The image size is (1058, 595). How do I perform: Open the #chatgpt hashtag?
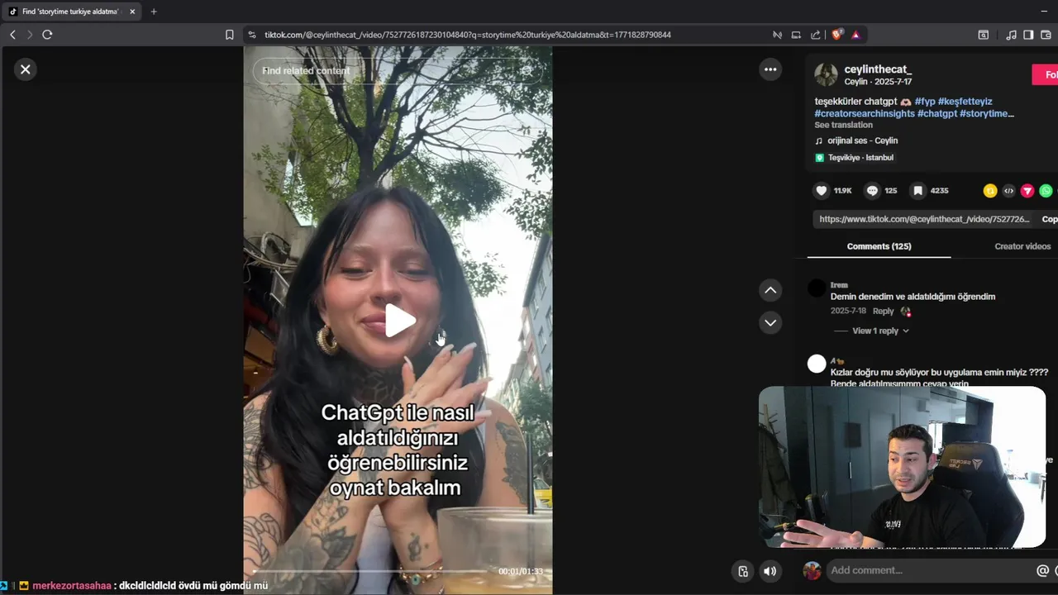937,113
